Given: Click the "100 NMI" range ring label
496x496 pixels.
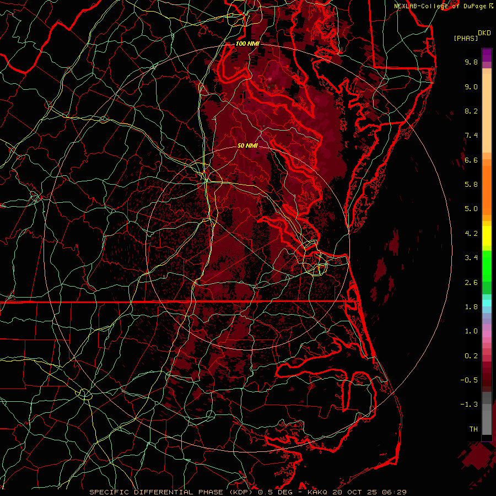Looking at the screenshot, I should click(247, 44).
